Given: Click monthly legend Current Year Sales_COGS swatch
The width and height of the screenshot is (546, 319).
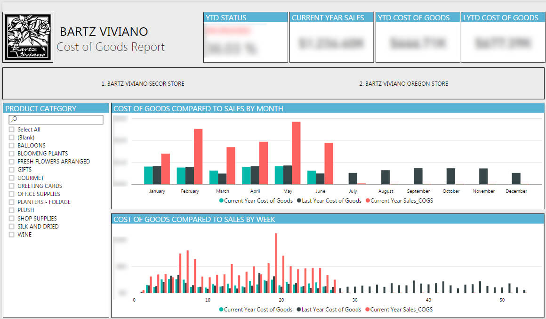Looking at the screenshot, I should pos(368,201).
